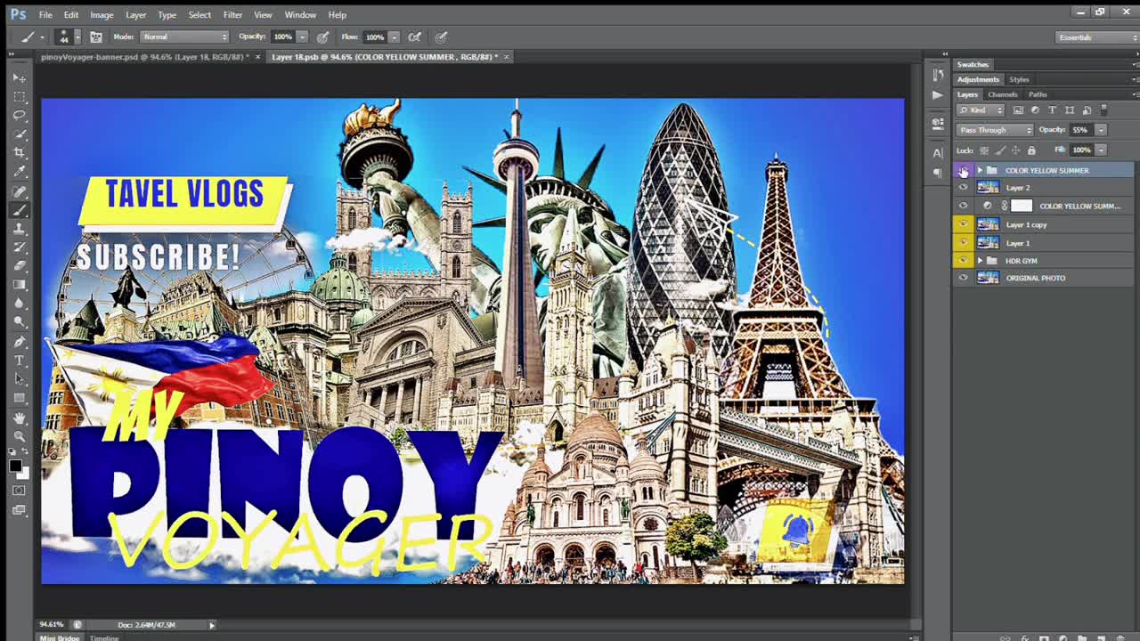Select the Clone Stamp tool
1140x641 pixels.
click(x=20, y=228)
